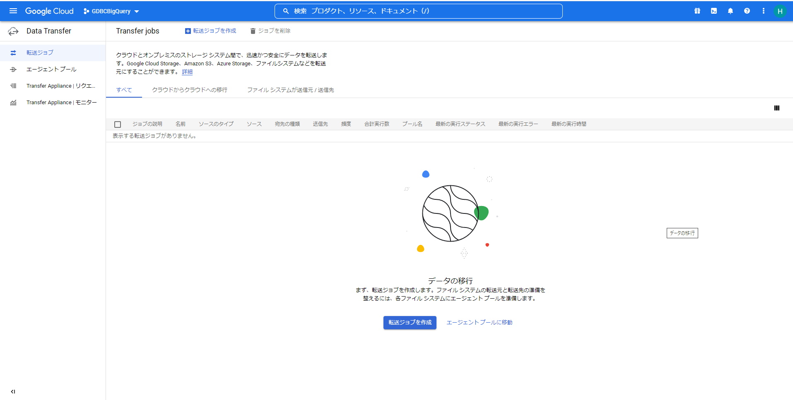Activate Cloud Shell terminal icon
793x400 pixels.
click(714, 11)
